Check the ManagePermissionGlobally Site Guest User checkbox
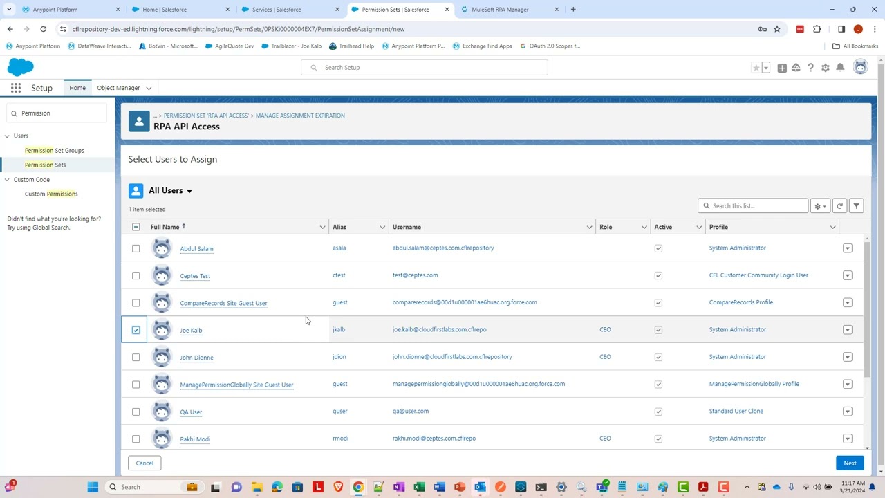Screen dimensions: 885x498 (x=136, y=385)
